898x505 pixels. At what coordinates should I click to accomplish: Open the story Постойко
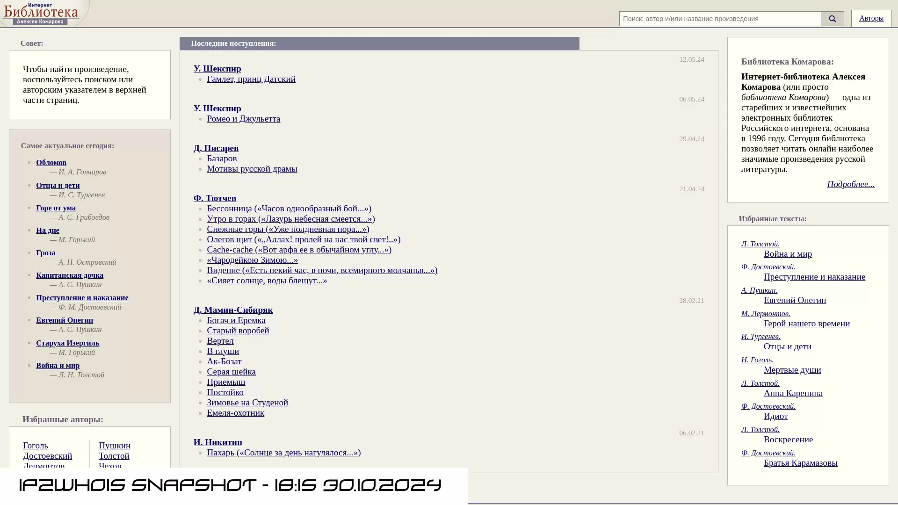(x=225, y=392)
